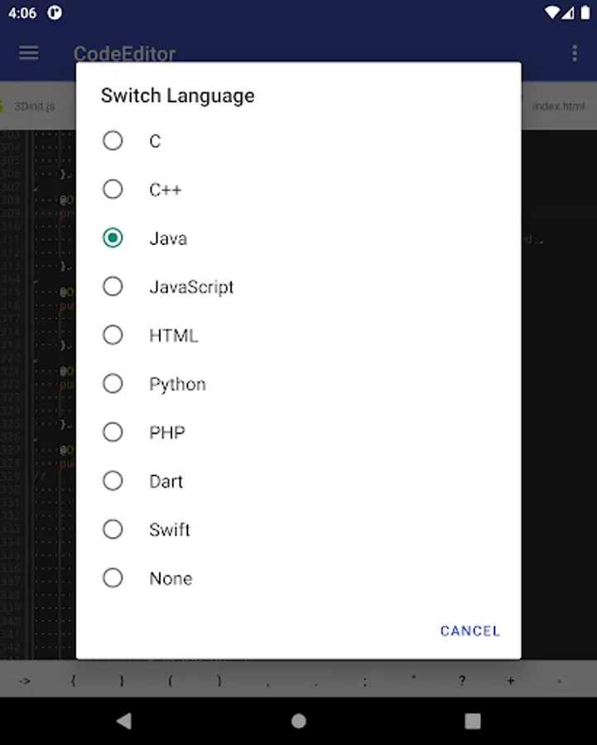Image resolution: width=597 pixels, height=745 pixels.
Task: Switch to the index.html tab
Action: click(x=558, y=106)
